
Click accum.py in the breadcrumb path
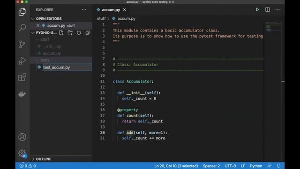tap(126, 19)
